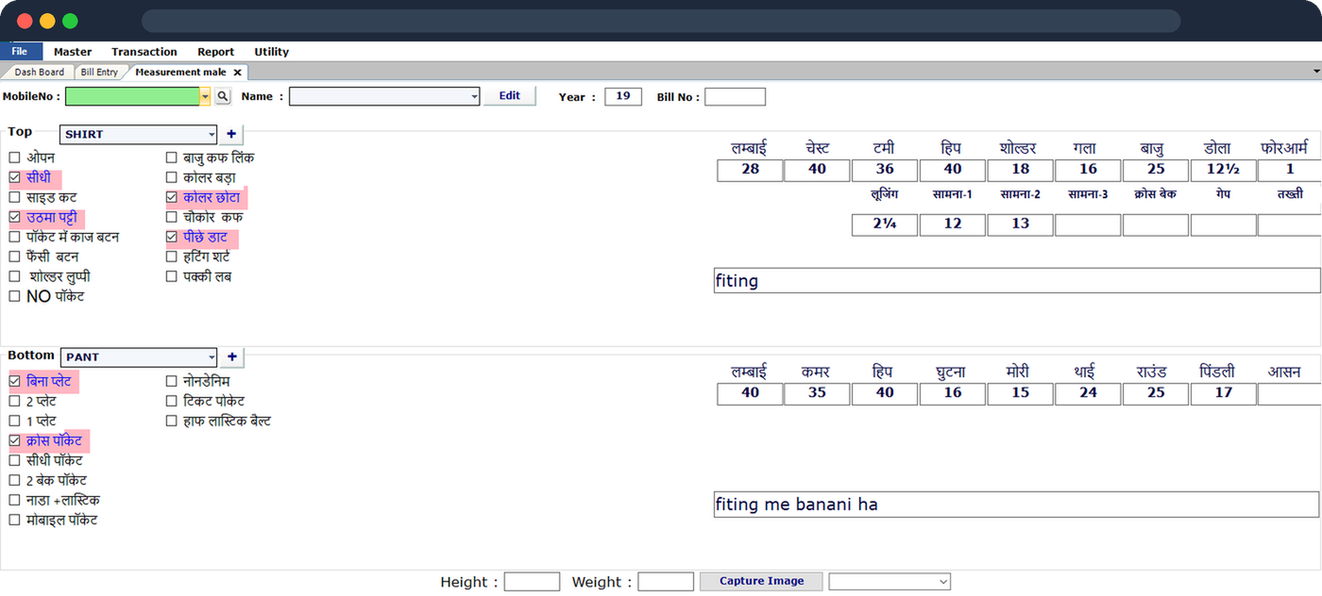Uncheck the बिना प्लेट checkbox
Image resolution: width=1322 pixels, height=596 pixels.
pyautogui.click(x=14, y=381)
